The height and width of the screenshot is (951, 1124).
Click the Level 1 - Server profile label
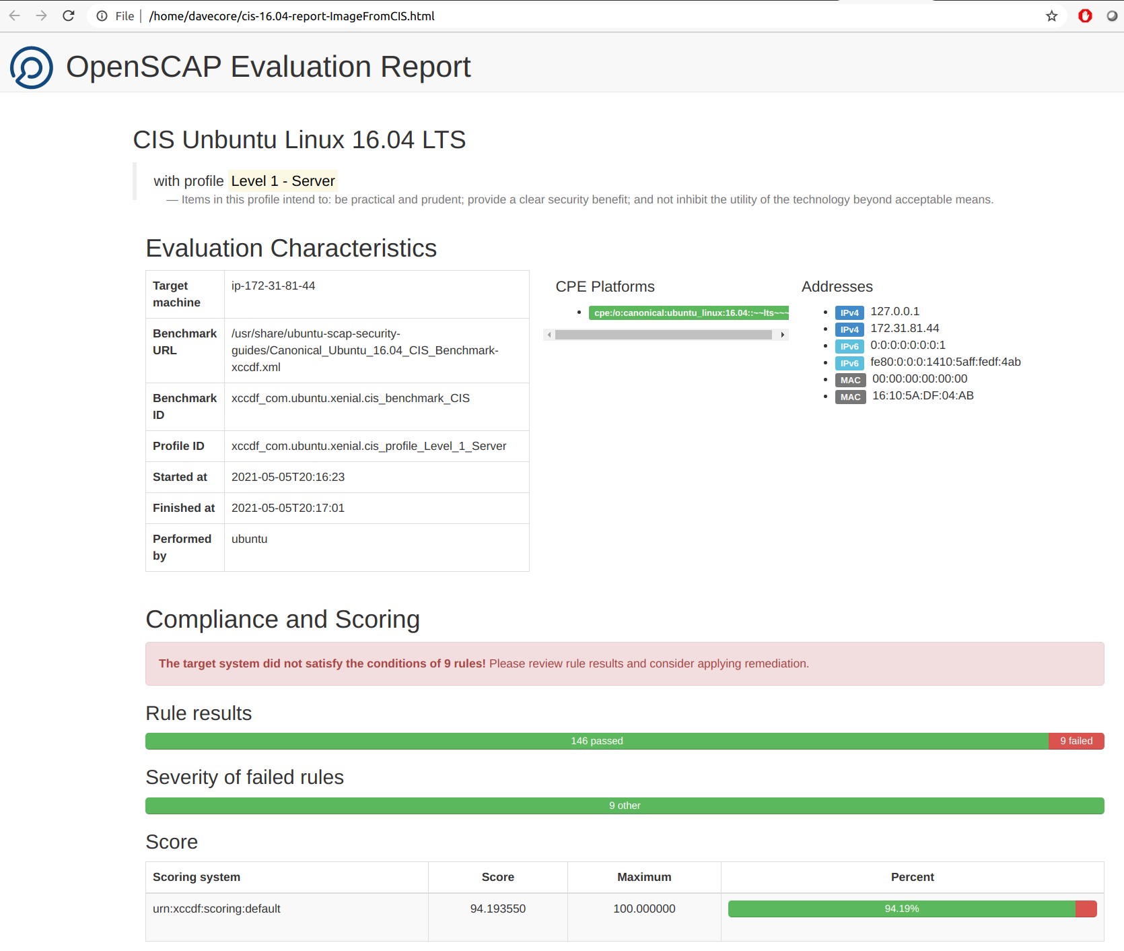pos(283,181)
